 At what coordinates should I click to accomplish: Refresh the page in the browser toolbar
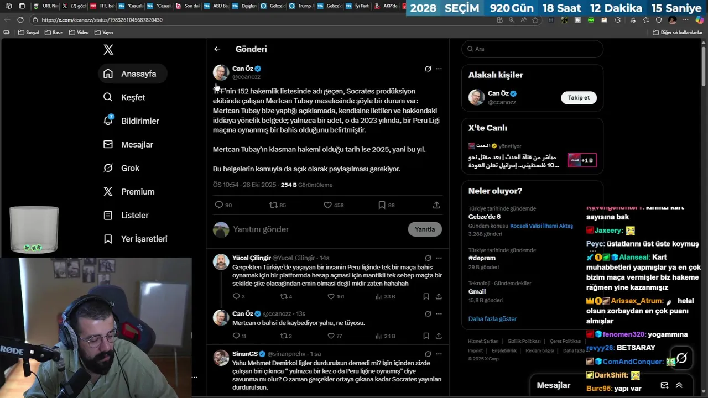pos(20,20)
